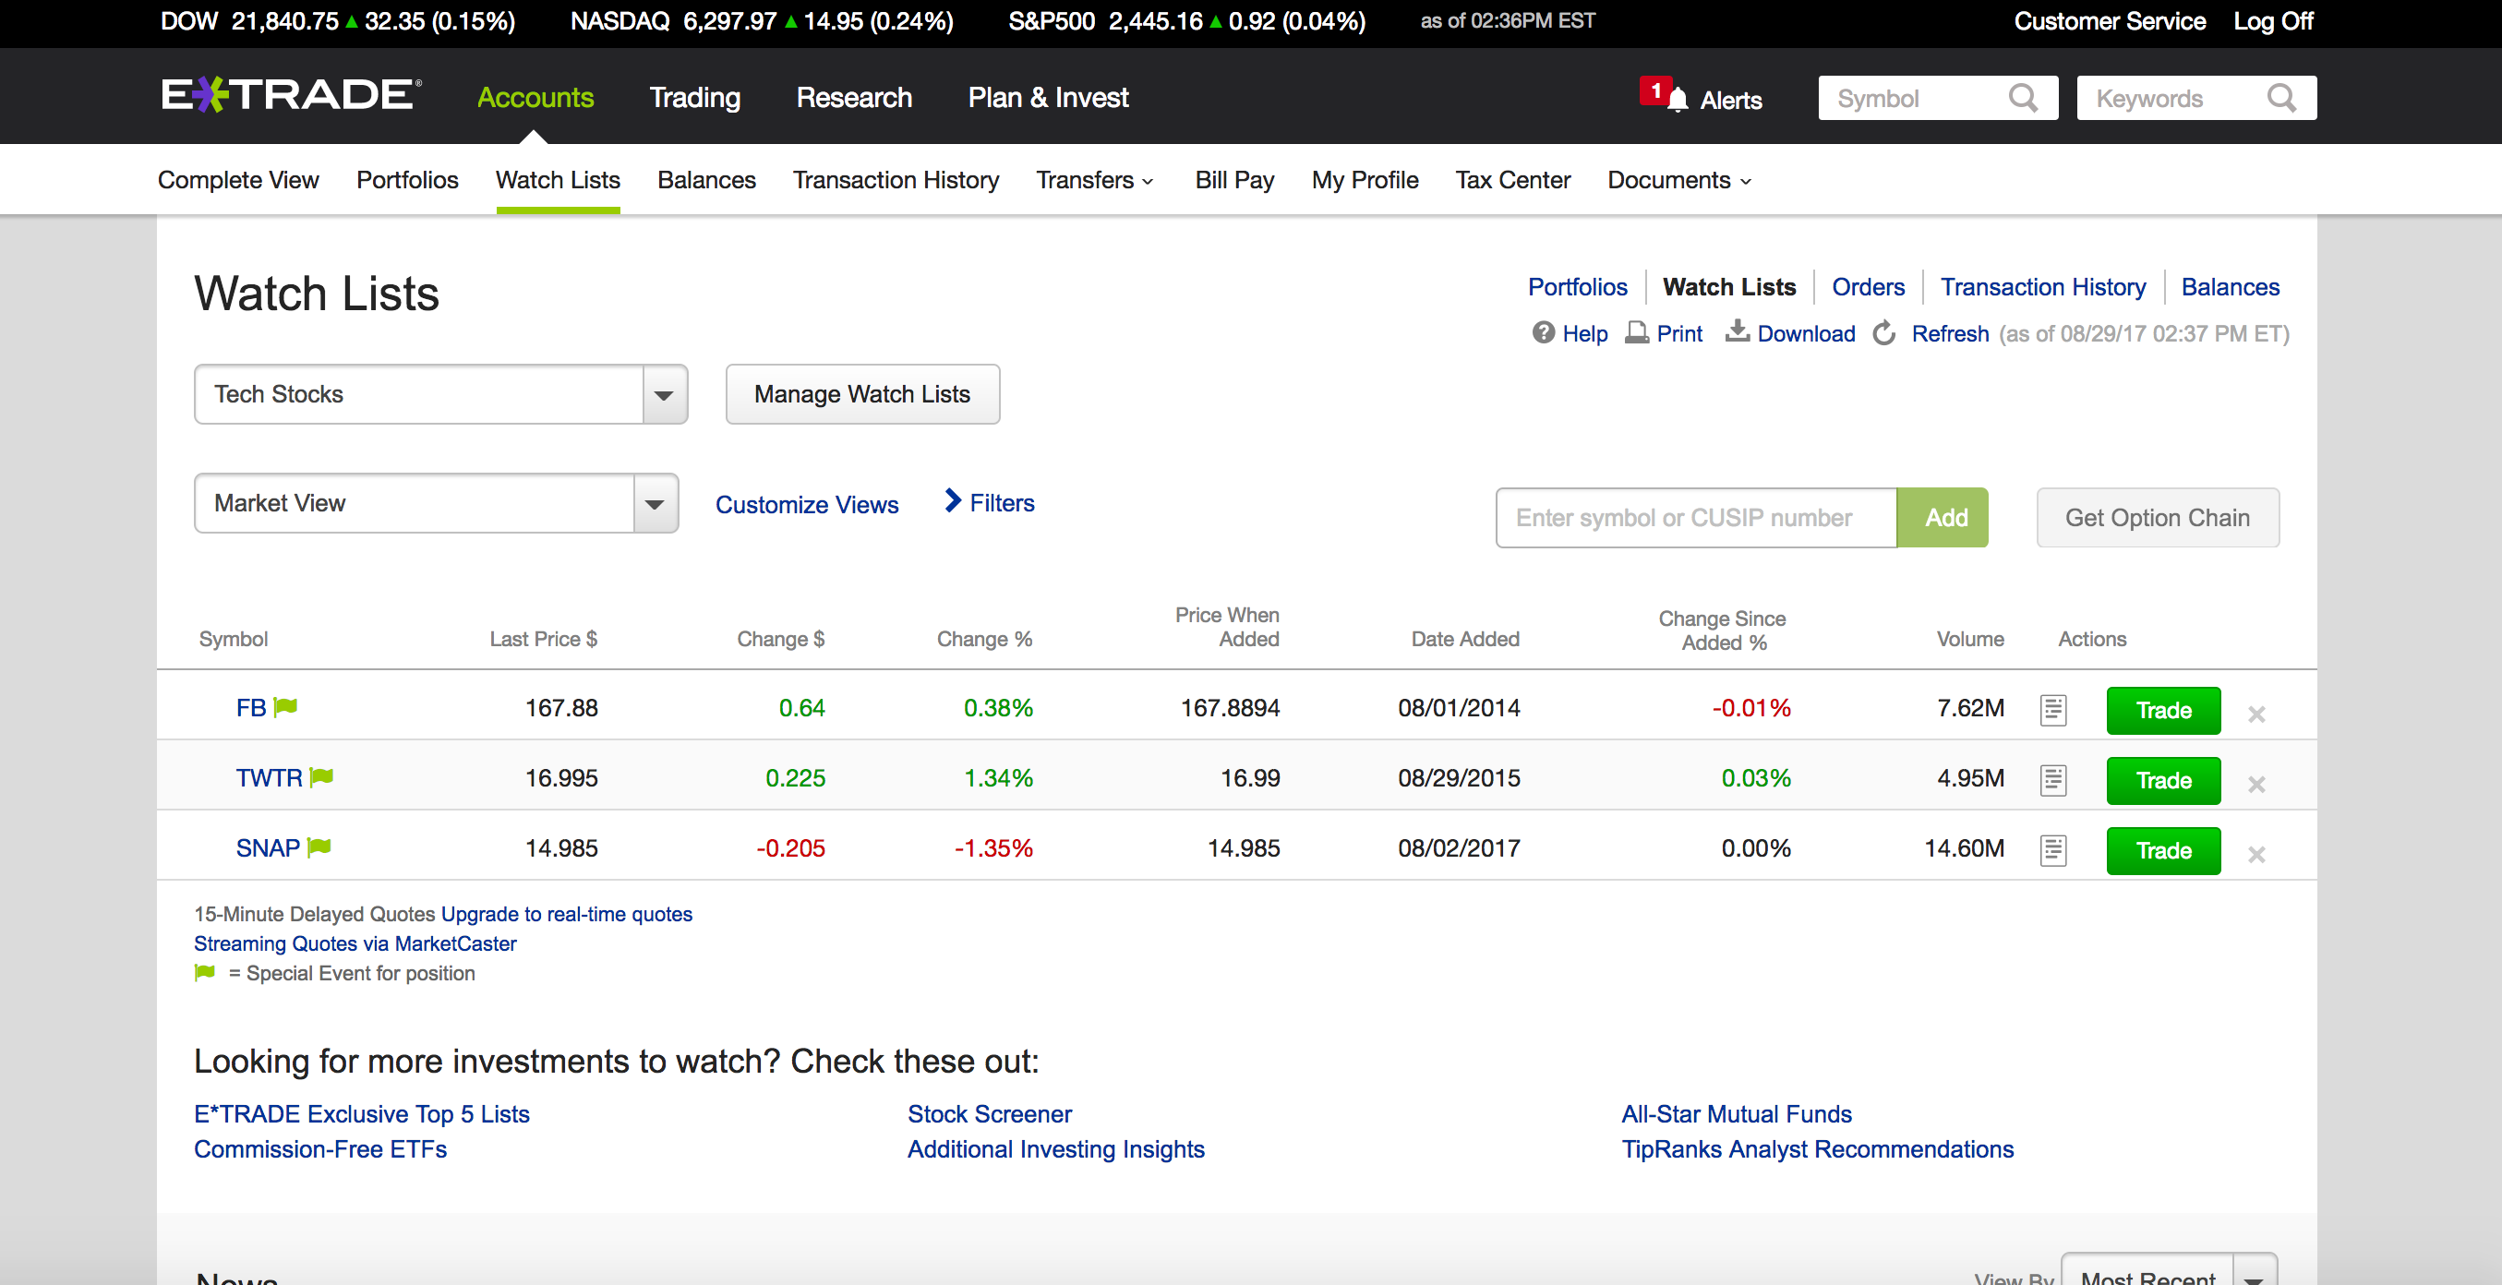Image resolution: width=2502 pixels, height=1285 pixels.
Task: Click the Keywords search magnifier icon
Action: click(x=2281, y=97)
